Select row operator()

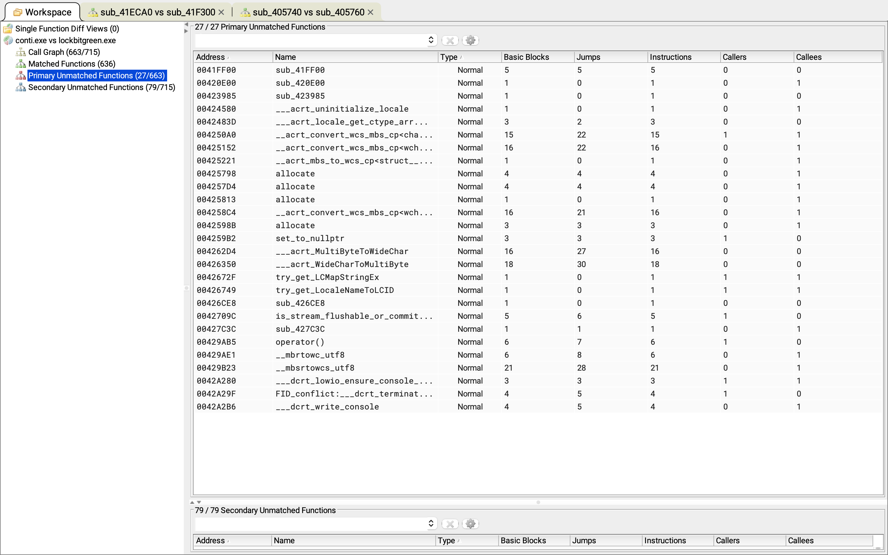pos(537,342)
